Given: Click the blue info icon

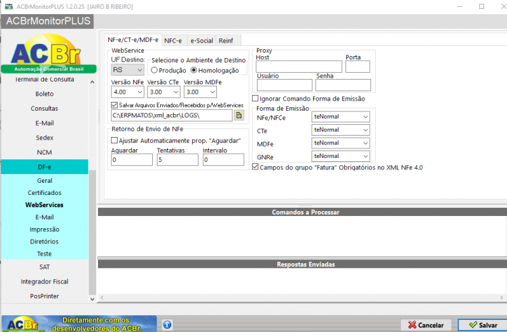Looking at the screenshot, I should [167, 325].
